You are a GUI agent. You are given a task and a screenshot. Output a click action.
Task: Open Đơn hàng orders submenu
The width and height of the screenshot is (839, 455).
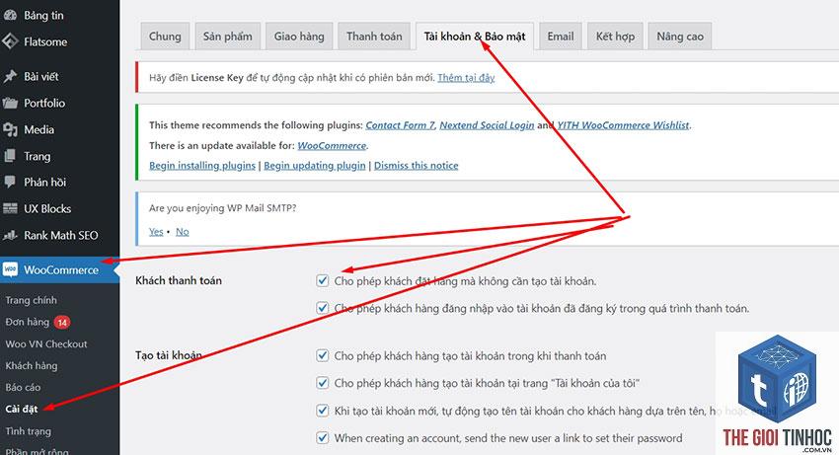28,322
